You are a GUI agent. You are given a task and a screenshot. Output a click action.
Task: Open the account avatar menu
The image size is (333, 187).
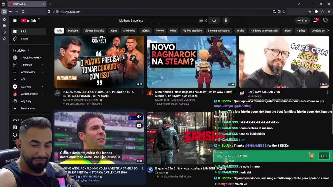pos(325,21)
